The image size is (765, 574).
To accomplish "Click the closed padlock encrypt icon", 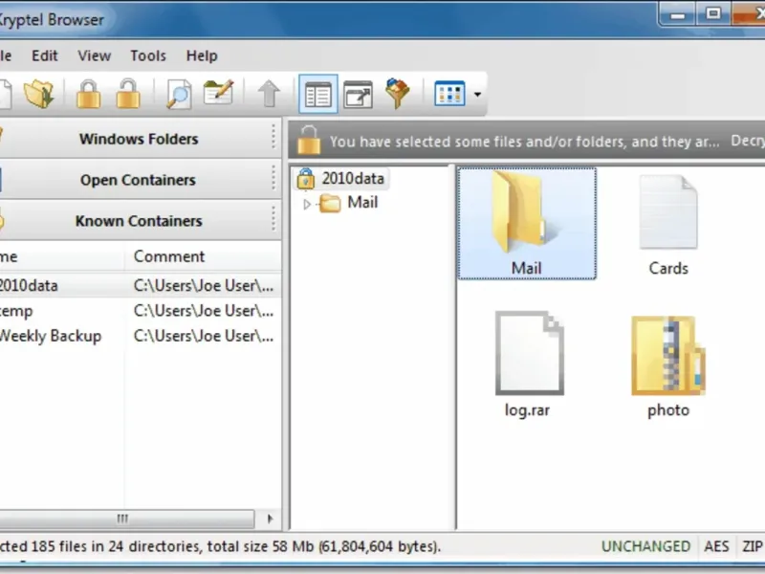I will click(89, 93).
